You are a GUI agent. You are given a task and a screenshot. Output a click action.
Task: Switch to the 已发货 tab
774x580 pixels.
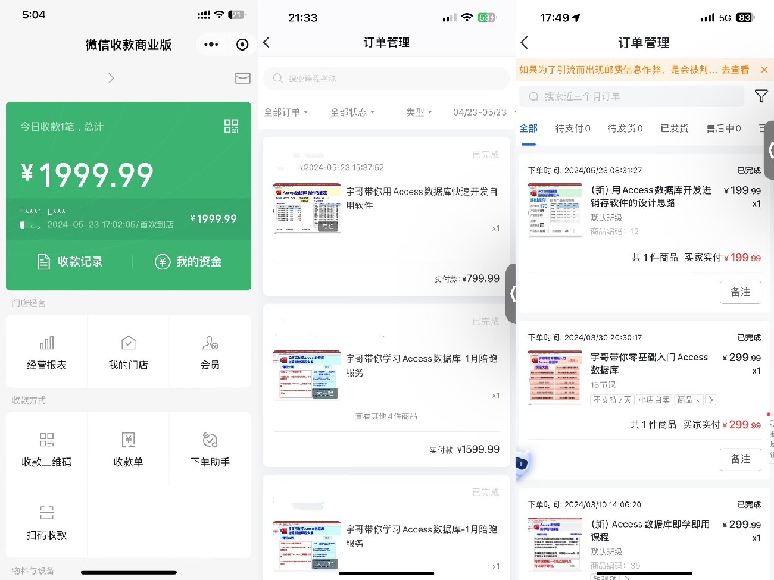[x=675, y=128]
